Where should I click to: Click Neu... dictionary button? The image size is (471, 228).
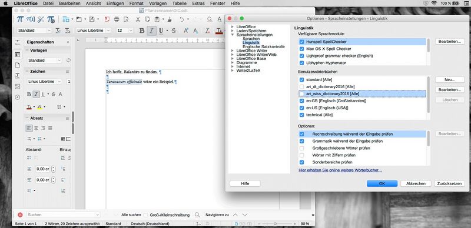coord(450,80)
